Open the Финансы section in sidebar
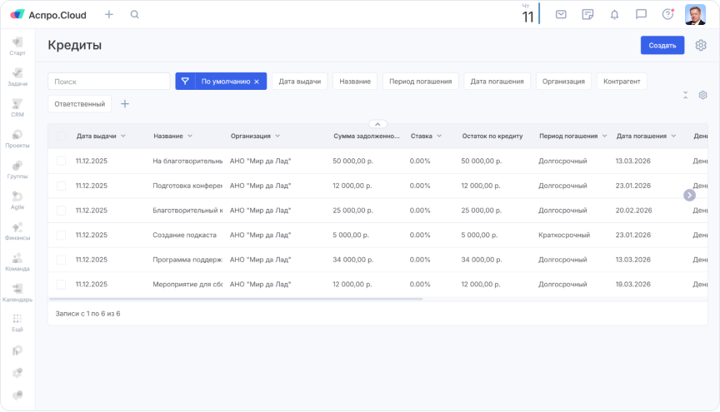720x412 pixels. pyautogui.click(x=17, y=231)
